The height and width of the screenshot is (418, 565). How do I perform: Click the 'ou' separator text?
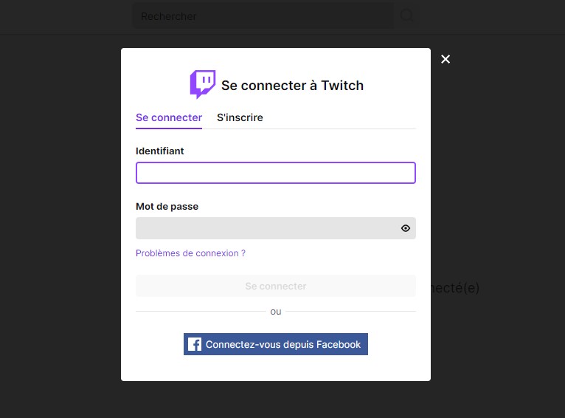tap(276, 312)
